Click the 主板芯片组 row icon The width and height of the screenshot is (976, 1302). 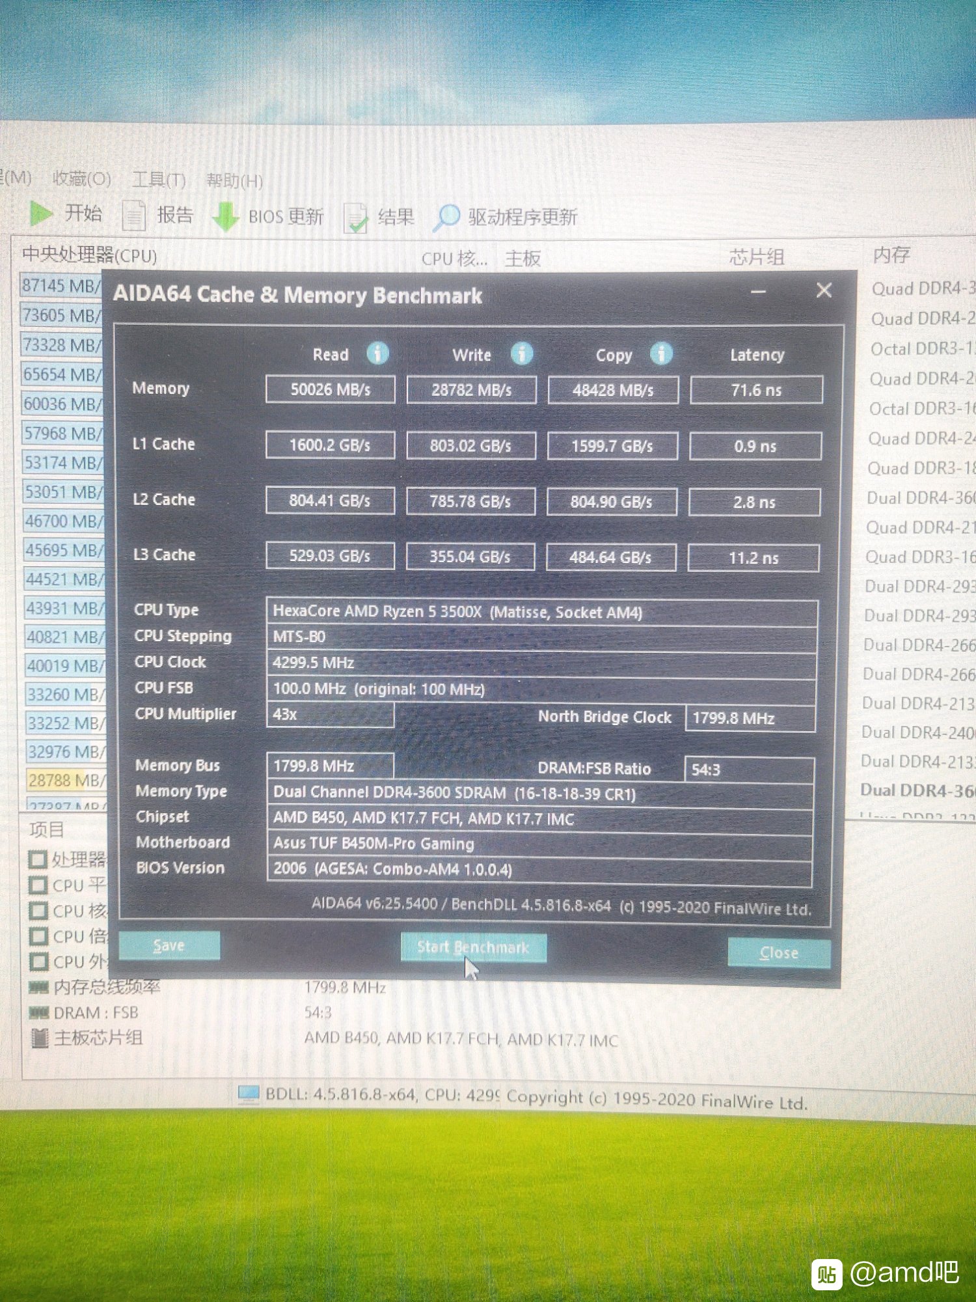tap(40, 1038)
